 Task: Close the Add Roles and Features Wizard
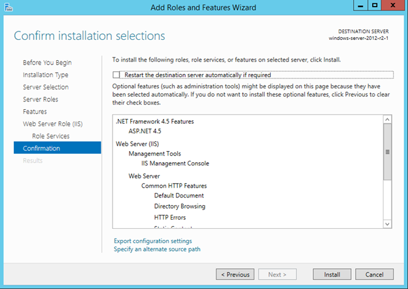click(394, 5)
